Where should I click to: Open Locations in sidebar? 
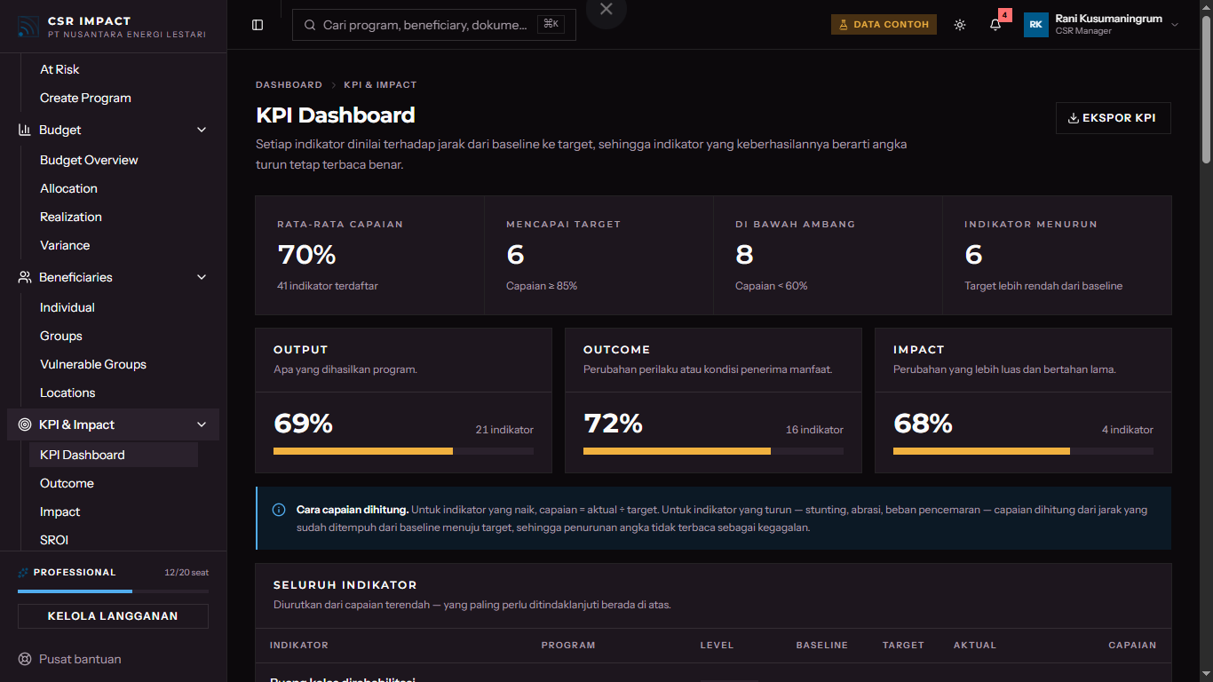tap(67, 393)
